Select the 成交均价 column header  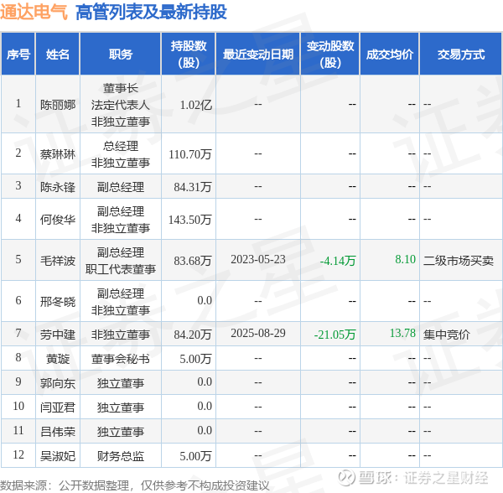click(390, 54)
